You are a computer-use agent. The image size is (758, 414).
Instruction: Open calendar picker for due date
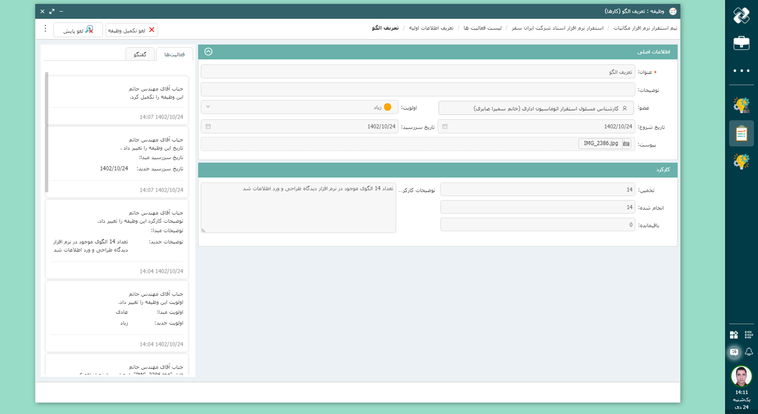(208, 127)
